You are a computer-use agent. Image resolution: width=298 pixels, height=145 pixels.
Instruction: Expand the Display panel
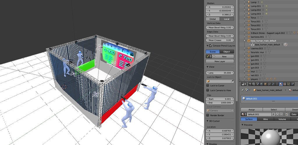[x=207, y=144]
